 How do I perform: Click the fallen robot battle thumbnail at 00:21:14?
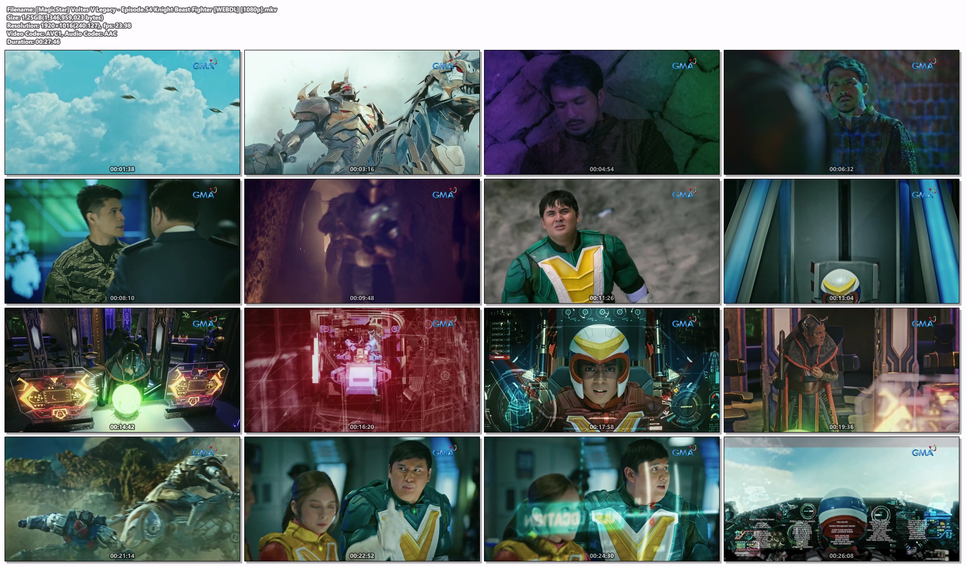coord(122,499)
